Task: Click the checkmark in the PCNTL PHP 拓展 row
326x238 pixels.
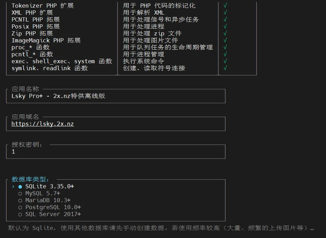Action: click(x=225, y=19)
